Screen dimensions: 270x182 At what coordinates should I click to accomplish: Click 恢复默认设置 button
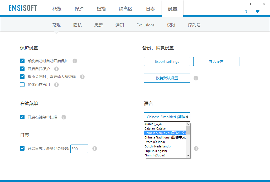(x=167, y=78)
